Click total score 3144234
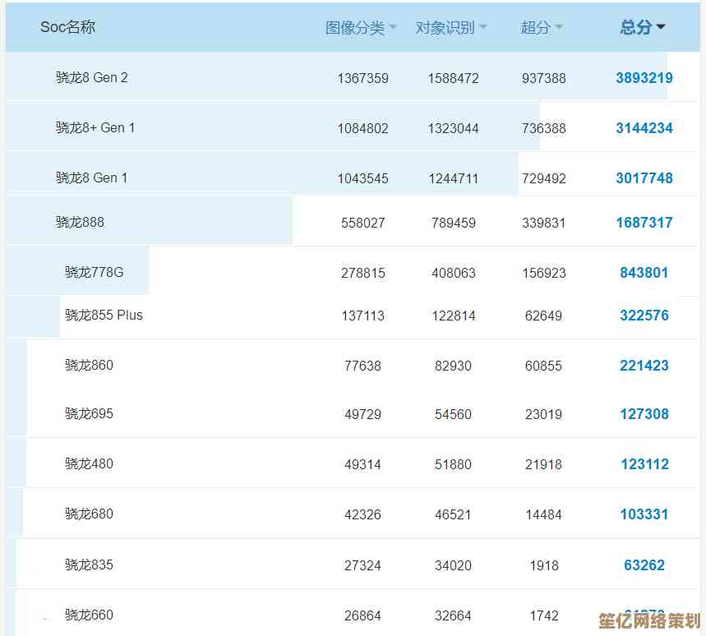 [x=644, y=128]
